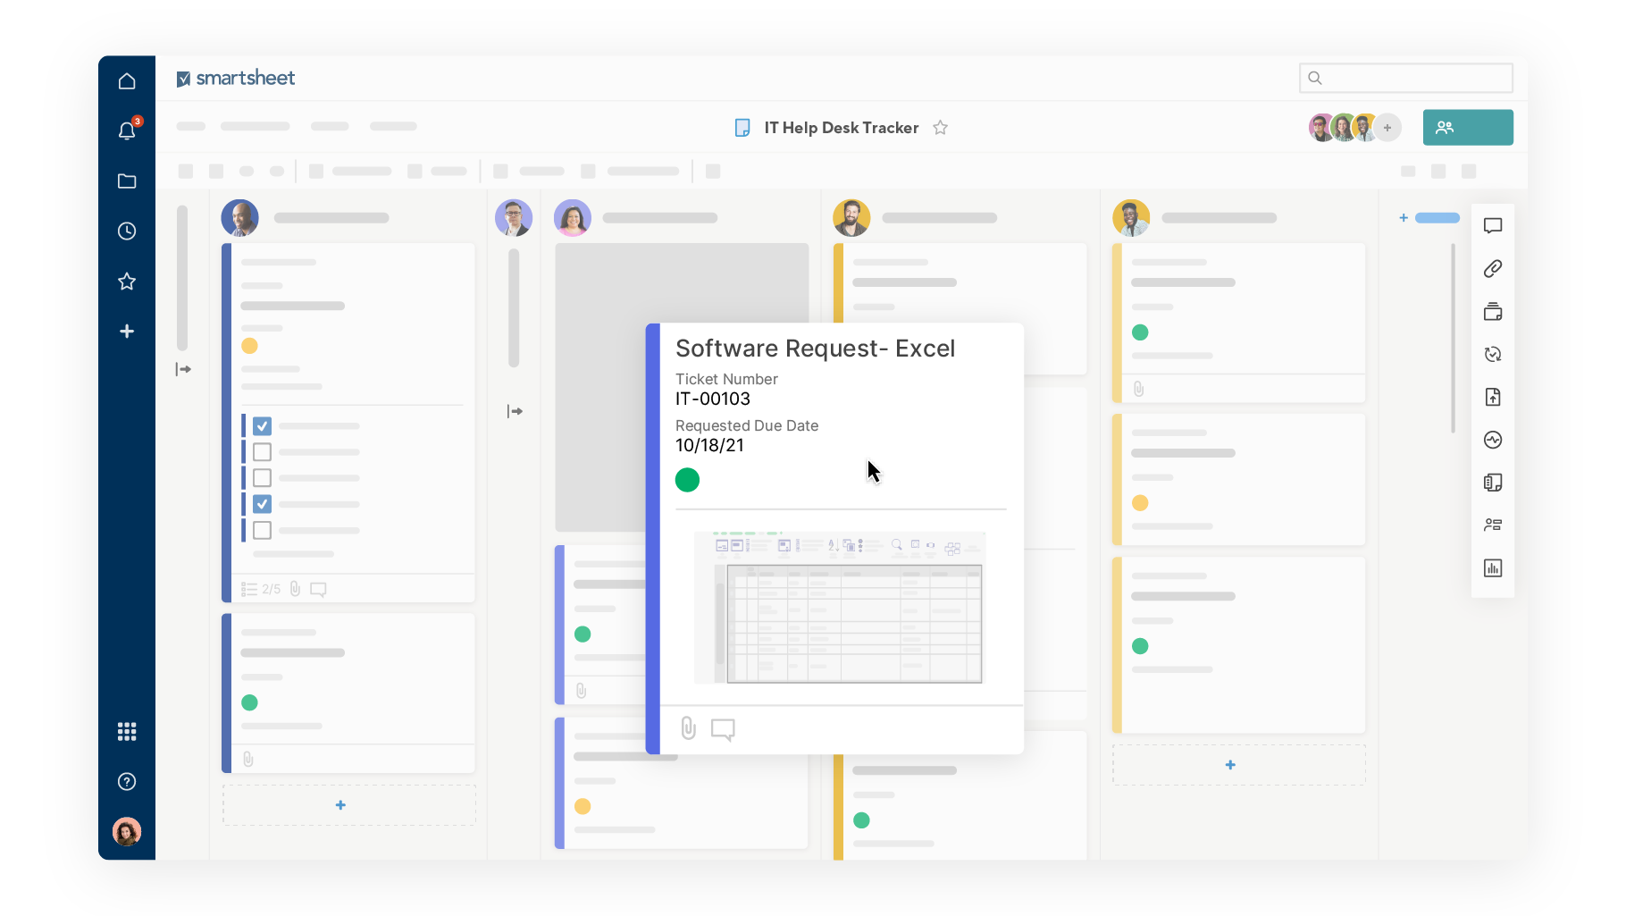Click the bearded man avatar on yellow lane
The image size is (1626, 916).
[x=851, y=218]
